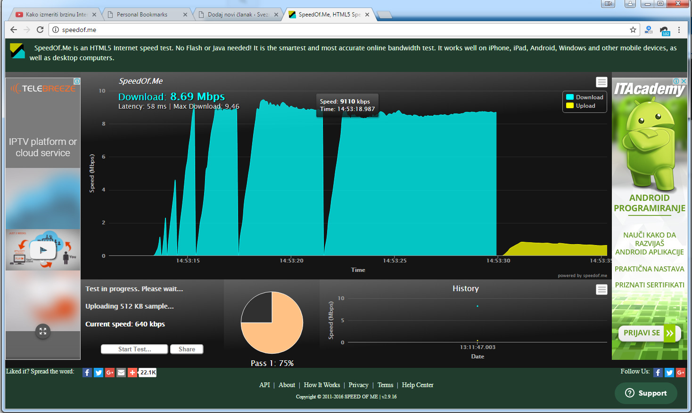Close the Kako izmeriti brzinu tab

pos(94,15)
